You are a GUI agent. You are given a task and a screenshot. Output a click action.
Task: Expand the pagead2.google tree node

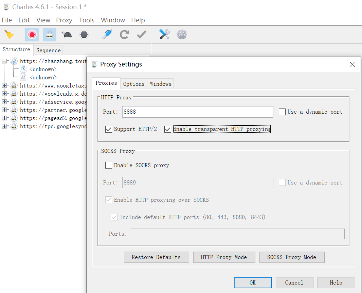pyautogui.click(x=4, y=118)
